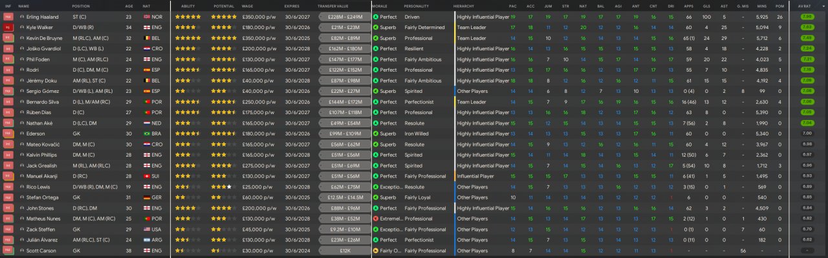Click the Croatia flag in Joško Gvardiol's row

click(x=146, y=48)
